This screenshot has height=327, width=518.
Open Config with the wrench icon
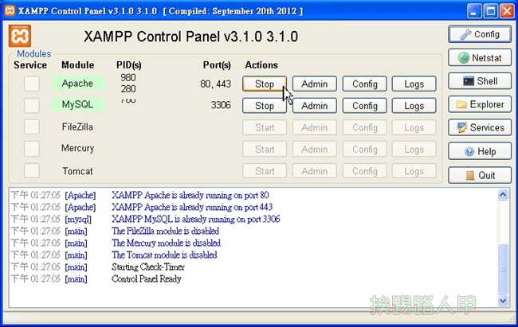click(x=480, y=34)
